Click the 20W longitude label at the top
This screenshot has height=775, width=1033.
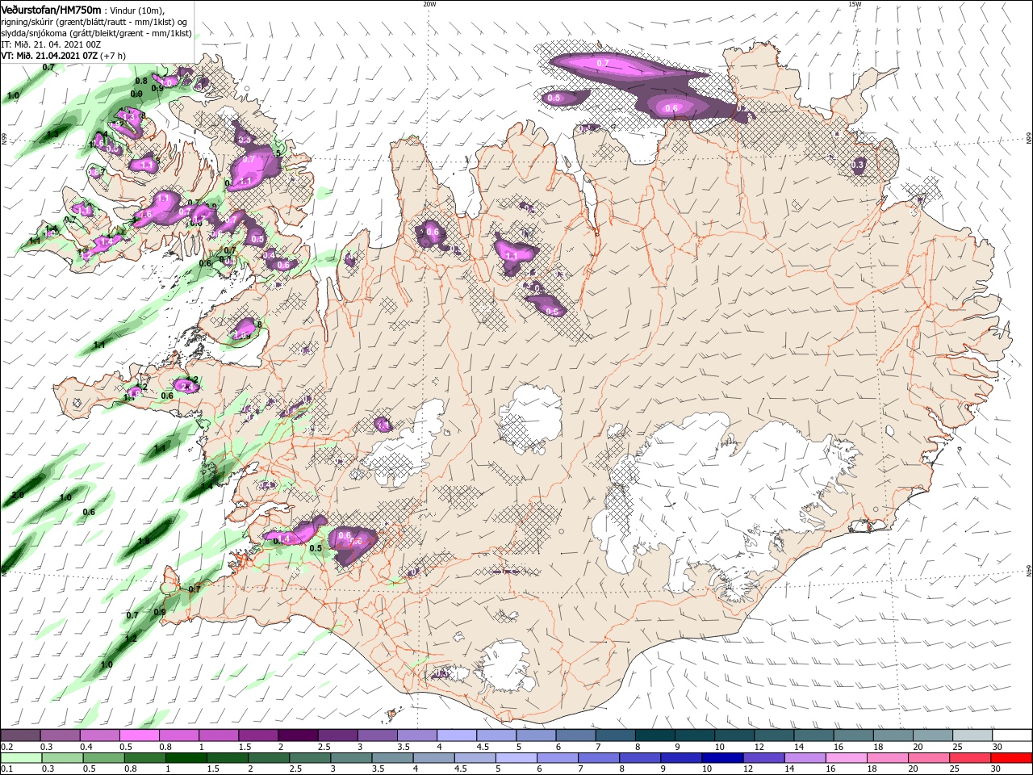429,4
